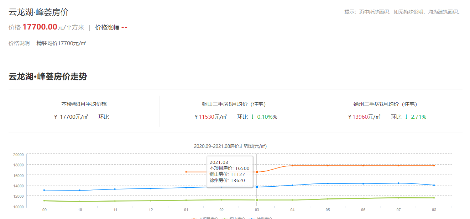Click the 铜山二手房8月均价（住宅） title
This screenshot has height=219, width=470.
(x=235, y=104)
